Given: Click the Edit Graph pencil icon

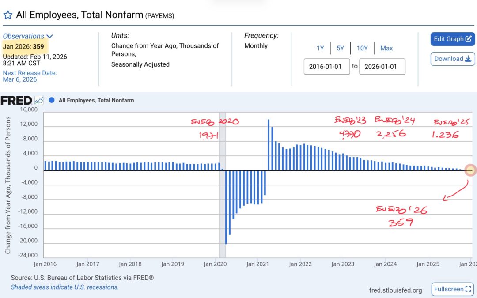Looking at the screenshot, I should 469,39.
